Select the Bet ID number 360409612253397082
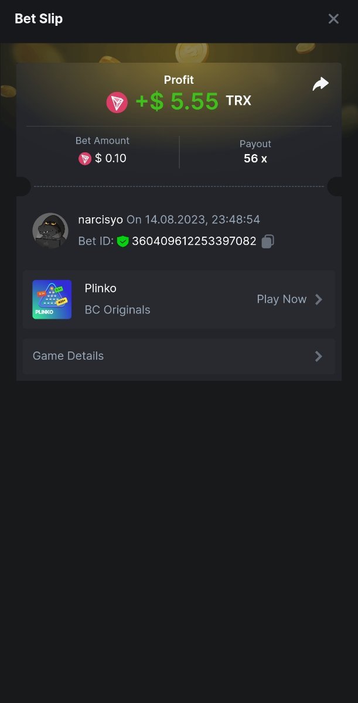 pos(194,241)
